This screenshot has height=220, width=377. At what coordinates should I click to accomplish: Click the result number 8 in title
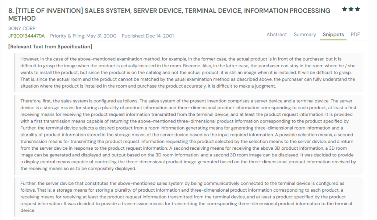point(11,11)
